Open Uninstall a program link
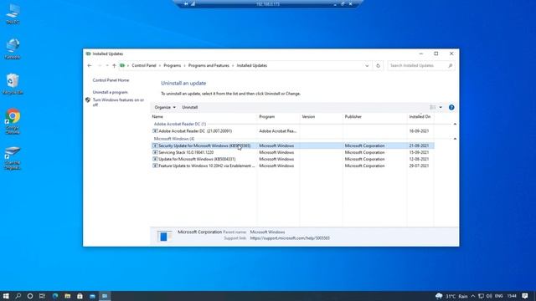Viewport: 536px width, 301px height. coord(110,92)
